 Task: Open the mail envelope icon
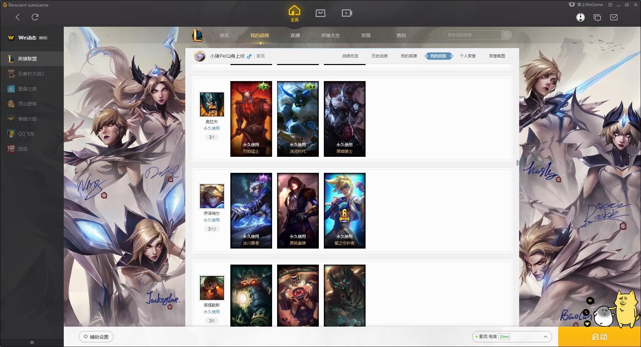(x=614, y=17)
